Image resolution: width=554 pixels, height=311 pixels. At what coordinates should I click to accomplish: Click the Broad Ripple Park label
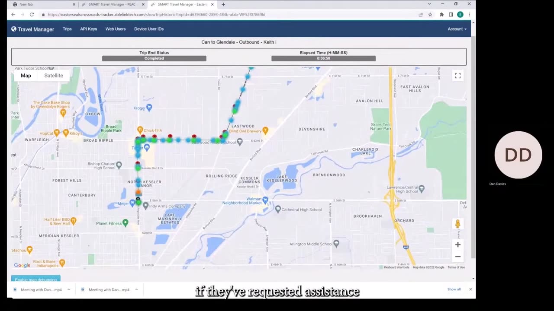coord(111,128)
